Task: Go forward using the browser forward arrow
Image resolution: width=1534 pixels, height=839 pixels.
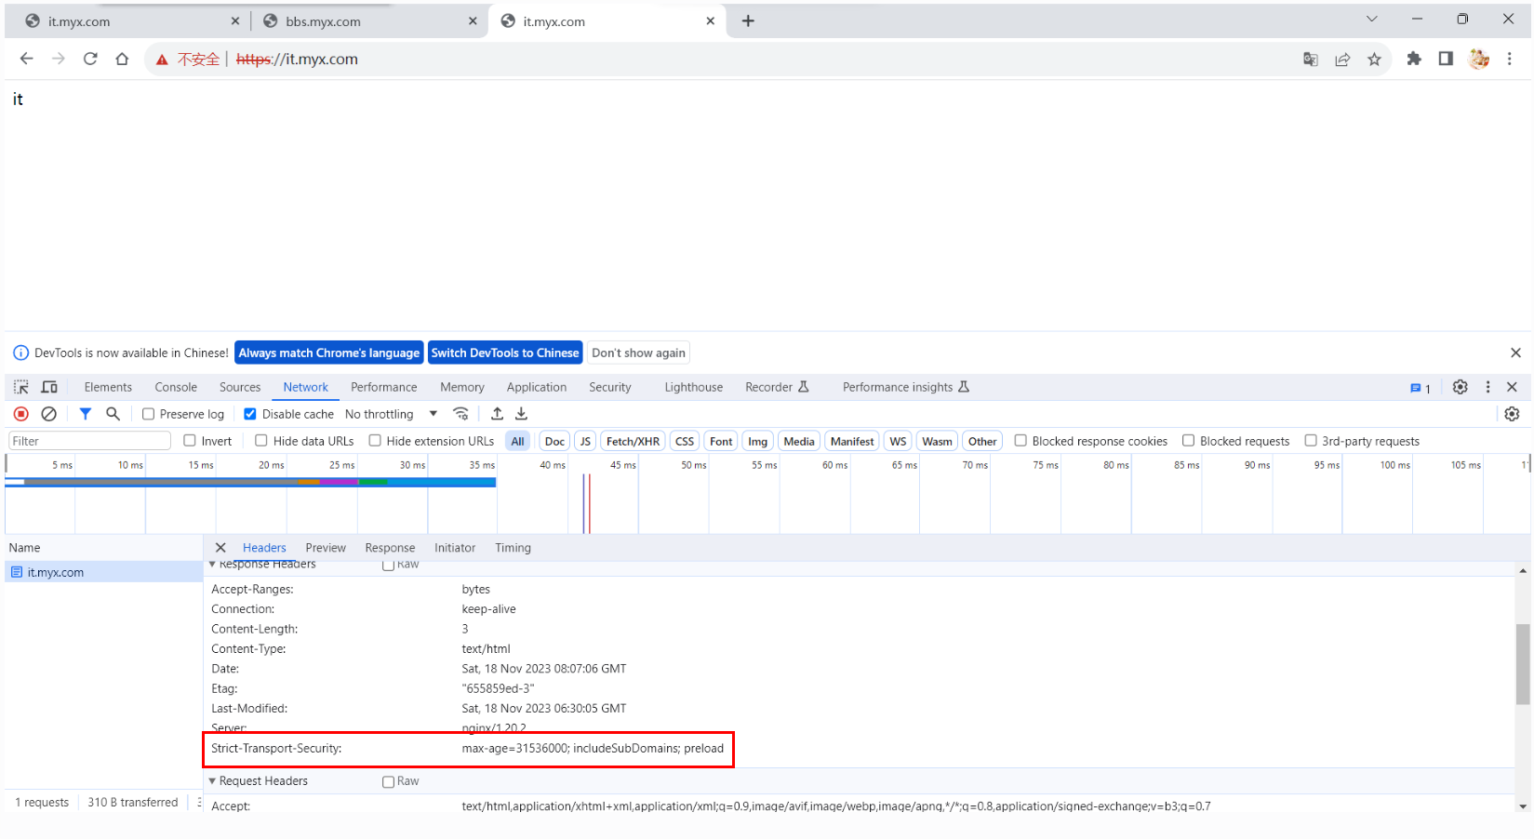Action: pyautogui.click(x=59, y=59)
